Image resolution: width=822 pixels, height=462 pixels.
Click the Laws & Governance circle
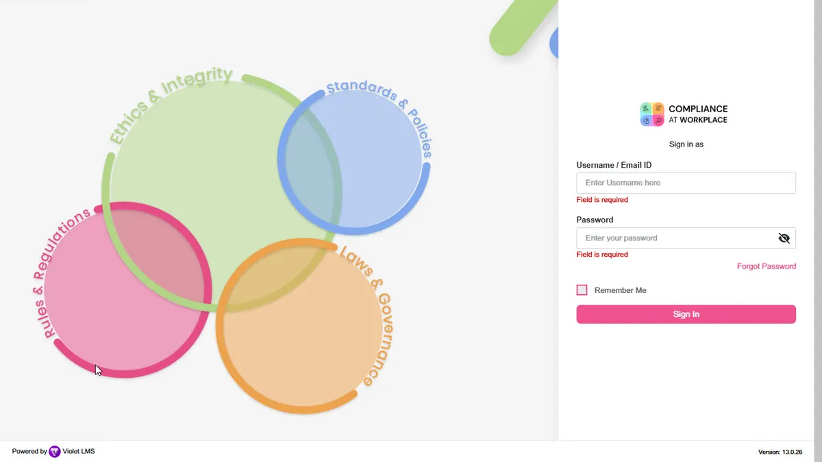click(303, 326)
